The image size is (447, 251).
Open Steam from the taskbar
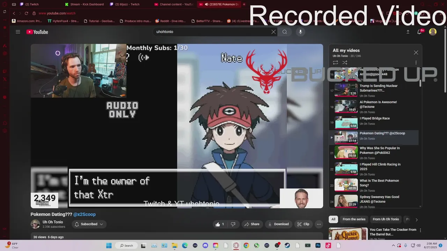(x=287, y=245)
